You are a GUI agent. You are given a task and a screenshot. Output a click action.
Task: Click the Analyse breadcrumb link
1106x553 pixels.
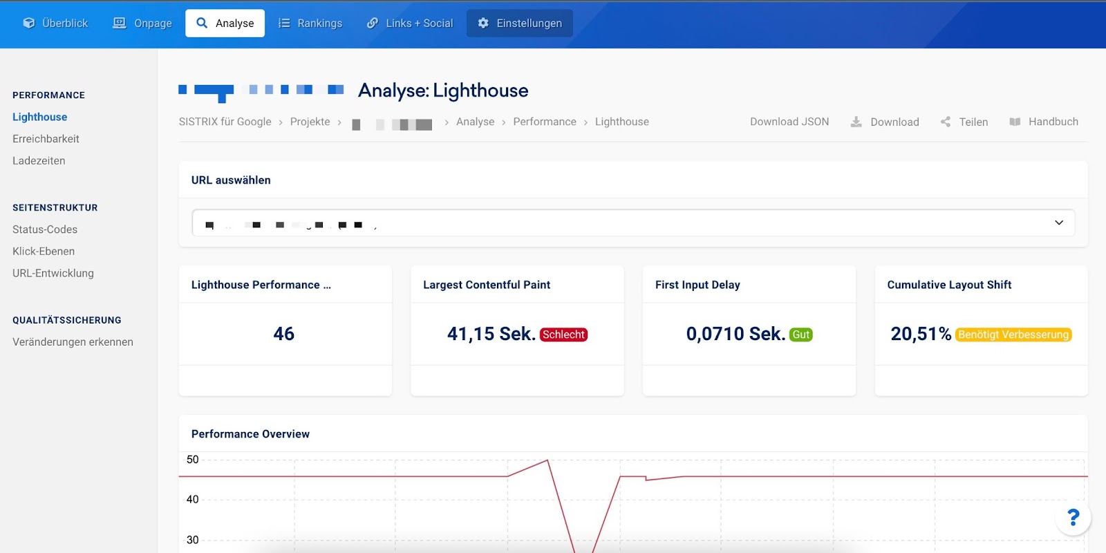point(476,122)
